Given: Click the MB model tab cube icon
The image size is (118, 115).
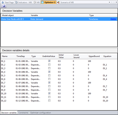Looking at the screenshot, I should [35, 2].
